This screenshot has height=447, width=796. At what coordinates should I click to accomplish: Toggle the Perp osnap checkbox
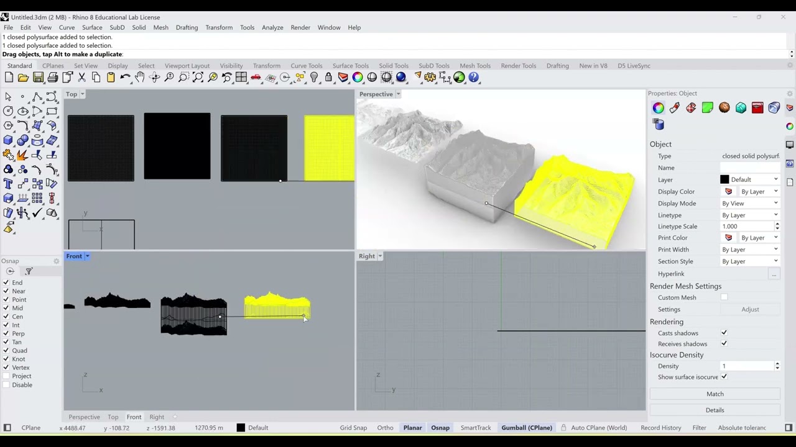[x=6, y=333]
